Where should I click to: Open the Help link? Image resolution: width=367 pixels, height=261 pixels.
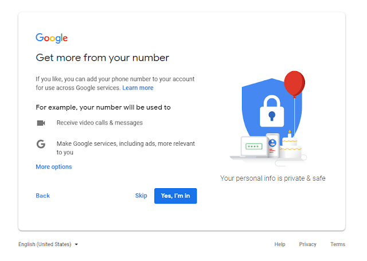pyautogui.click(x=280, y=244)
